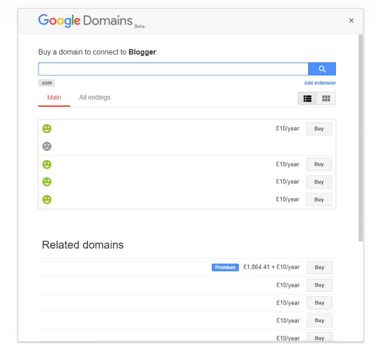The image size is (376, 349).
Task: Open the All endings tab
Action: point(95,98)
